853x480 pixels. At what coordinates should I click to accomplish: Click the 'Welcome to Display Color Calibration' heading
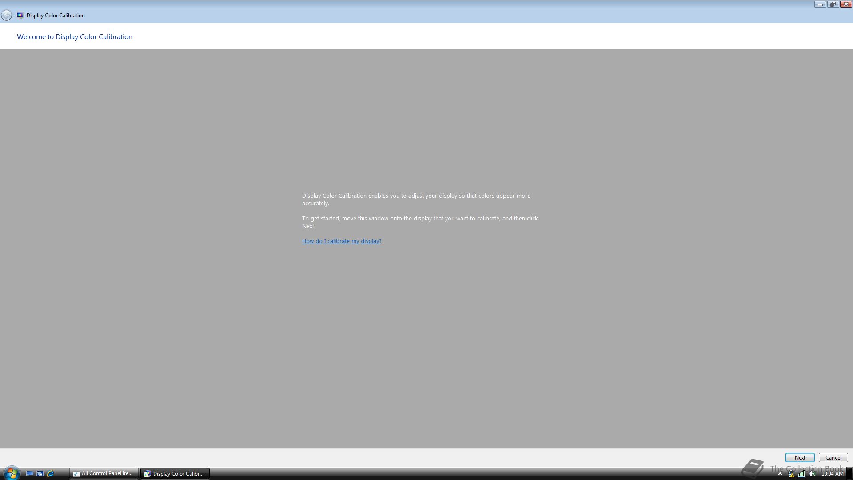(75, 36)
